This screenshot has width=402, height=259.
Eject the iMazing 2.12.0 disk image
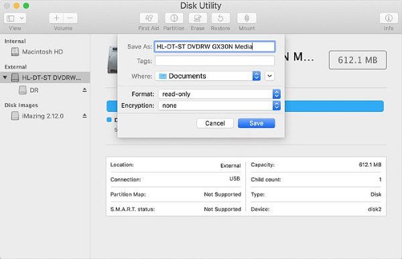(x=84, y=116)
